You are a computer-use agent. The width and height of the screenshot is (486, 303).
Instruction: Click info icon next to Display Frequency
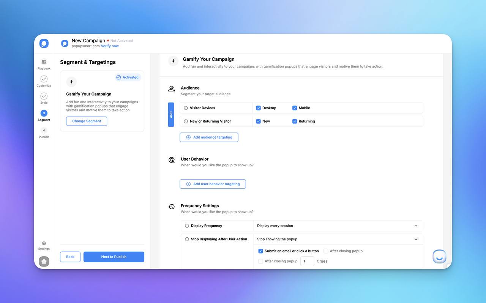187,226
